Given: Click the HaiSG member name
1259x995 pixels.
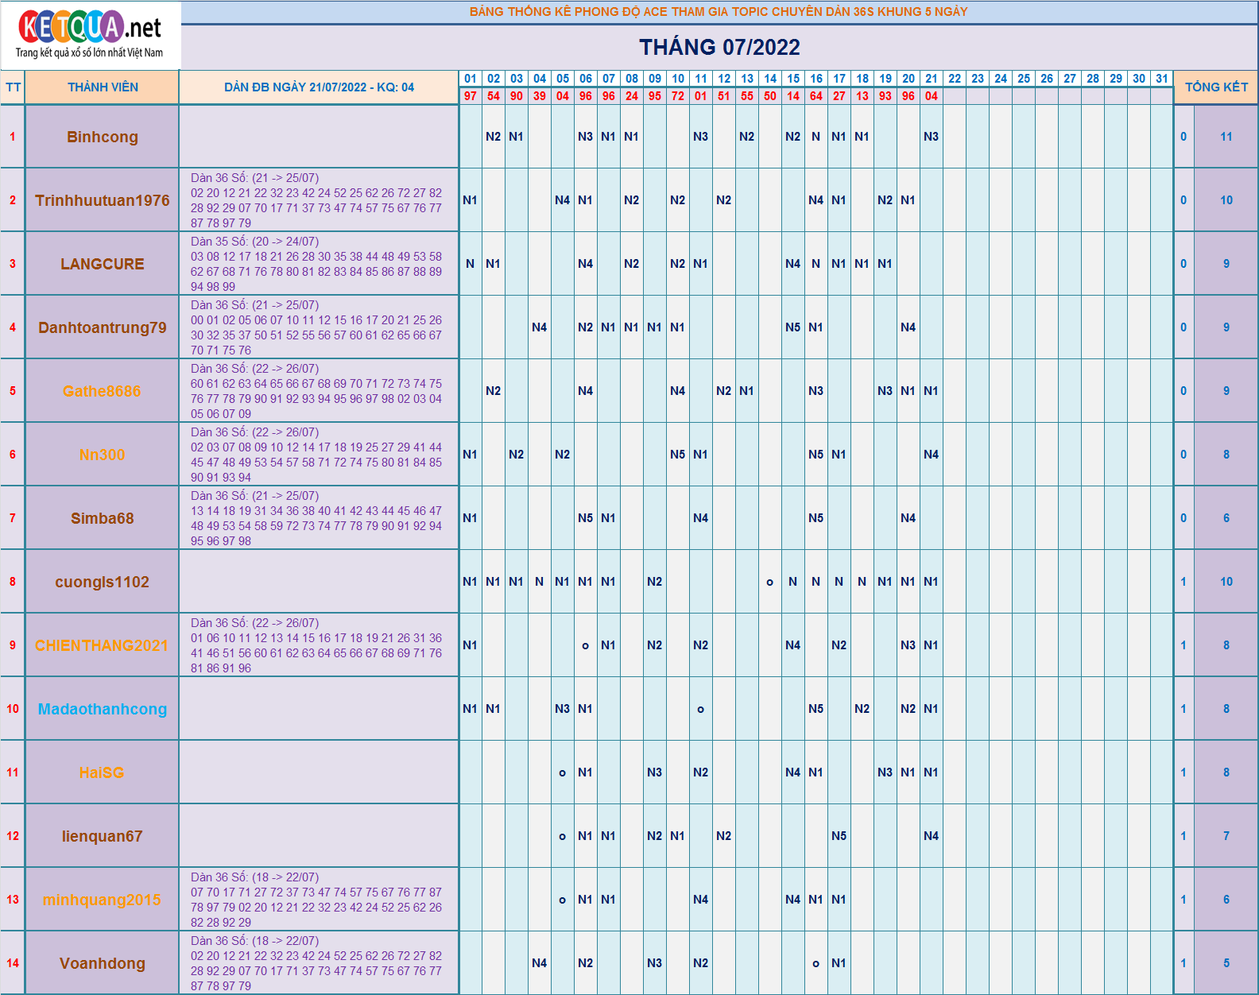Looking at the screenshot, I should 102,772.
